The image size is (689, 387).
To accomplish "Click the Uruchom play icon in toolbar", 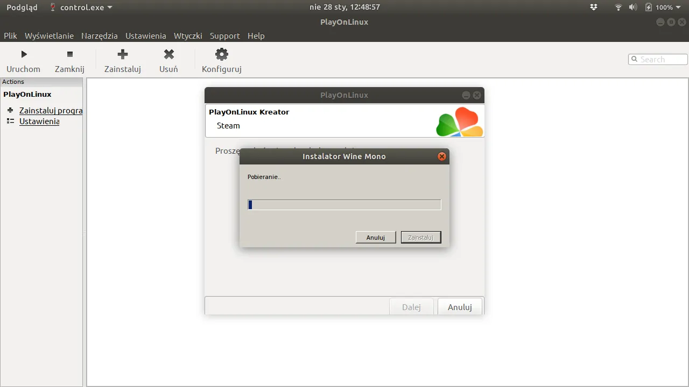I will pos(24,54).
